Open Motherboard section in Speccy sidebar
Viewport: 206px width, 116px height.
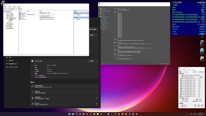105,17
